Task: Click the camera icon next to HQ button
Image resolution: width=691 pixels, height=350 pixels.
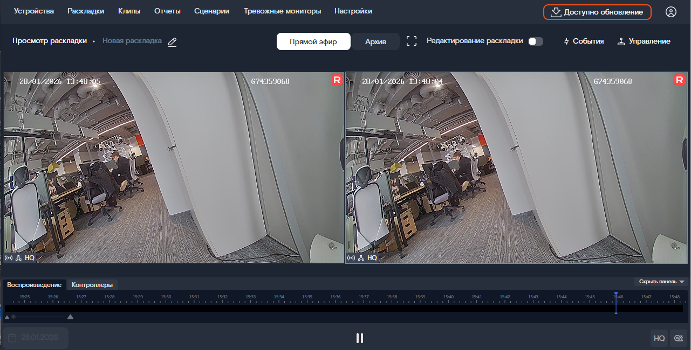Action: (678, 338)
